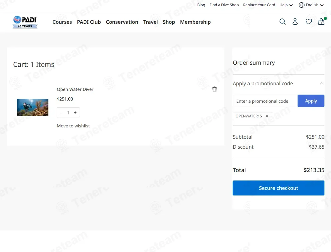Screen dimensions: 331x252
Task: Click the globe language icon
Action: pos(302,5)
